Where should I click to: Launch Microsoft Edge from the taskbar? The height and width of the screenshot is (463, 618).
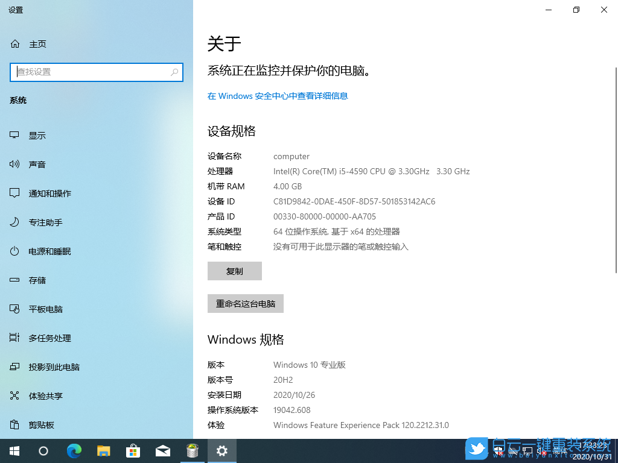pos(74,450)
